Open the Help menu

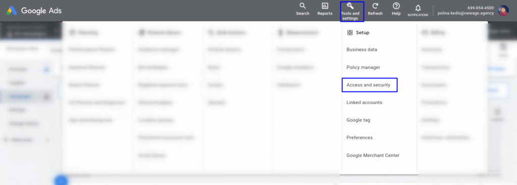396,10
